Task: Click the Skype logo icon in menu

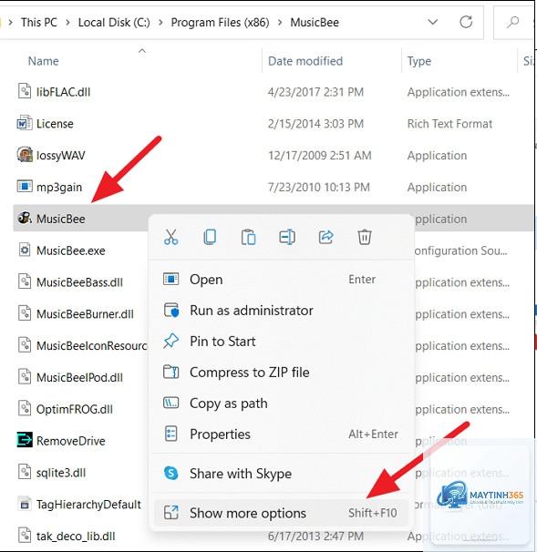Action: pyautogui.click(x=171, y=473)
